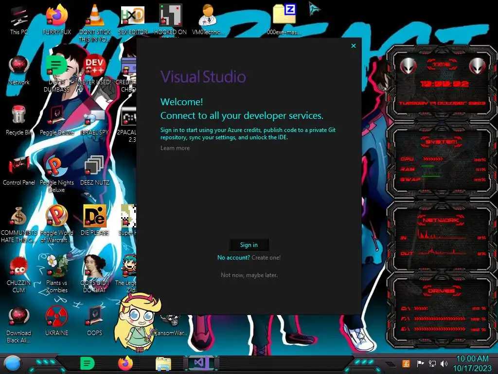Open the Learn more link

pos(175,148)
